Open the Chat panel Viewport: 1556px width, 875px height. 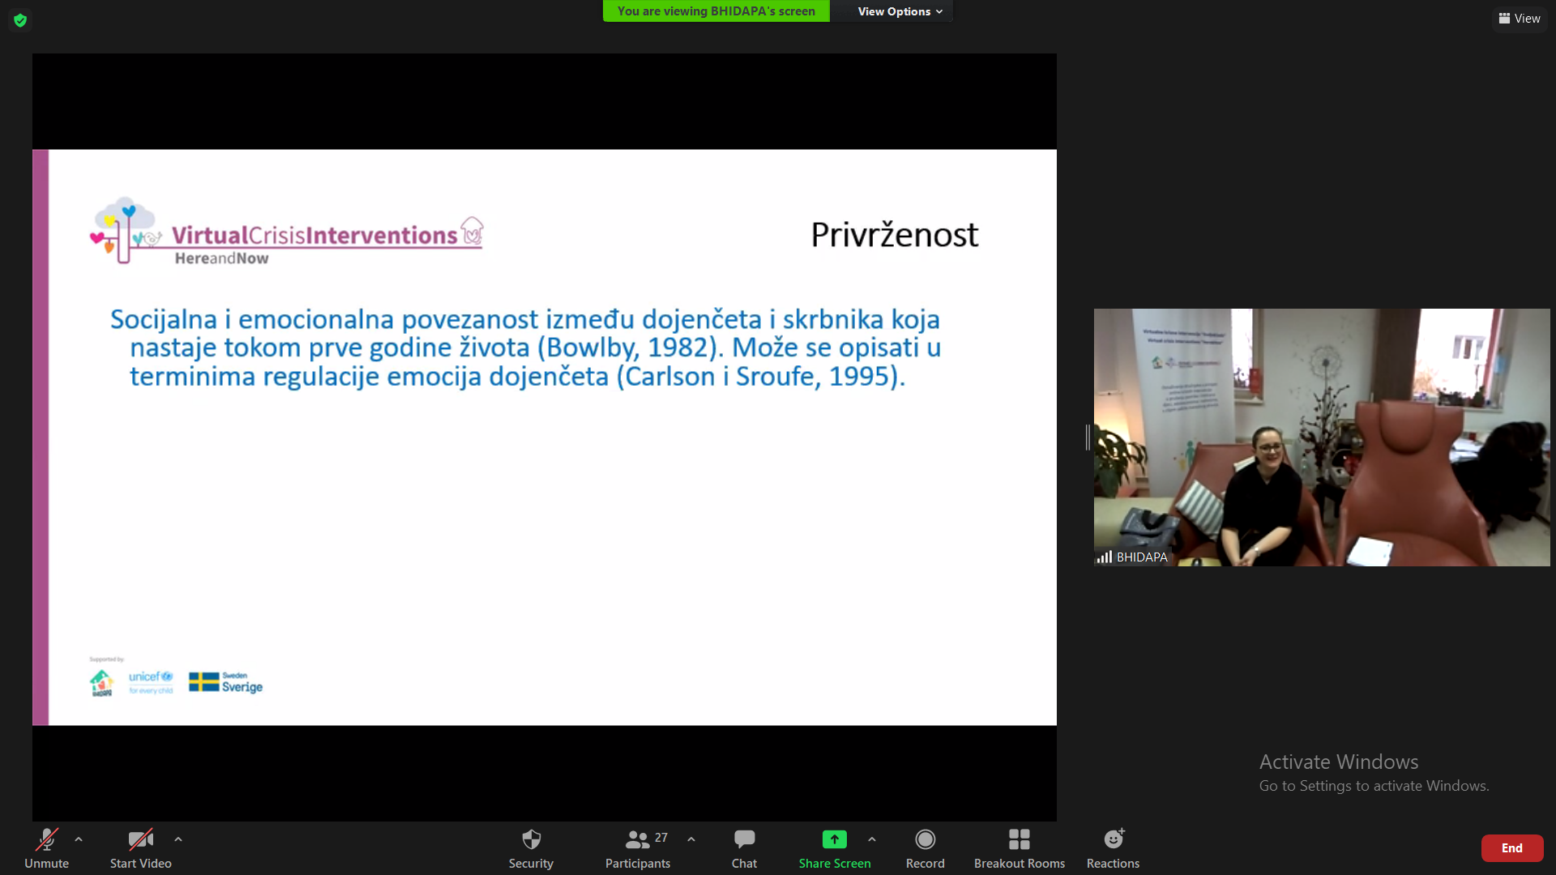coord(744,847)
